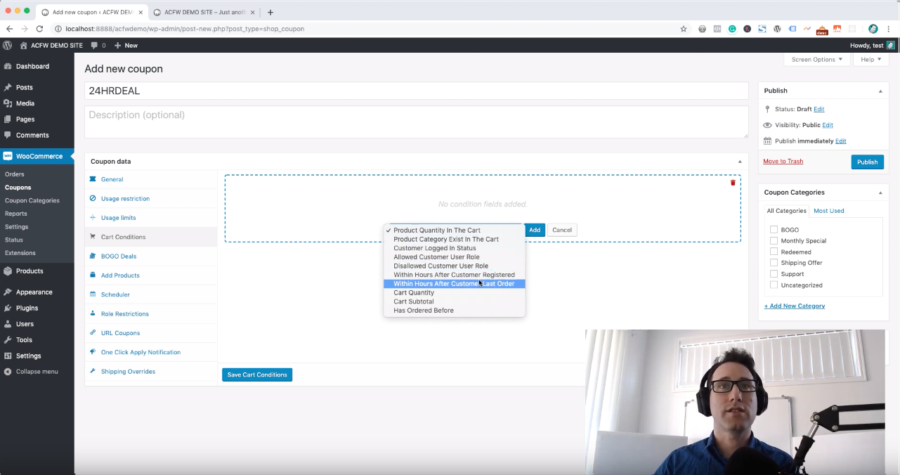Click the blue Publish button

pos(867,162)
